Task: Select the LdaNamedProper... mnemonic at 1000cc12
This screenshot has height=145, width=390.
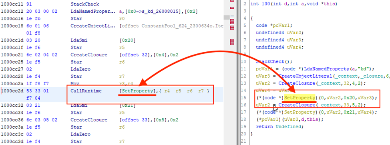Action: [x=93, y=12]
